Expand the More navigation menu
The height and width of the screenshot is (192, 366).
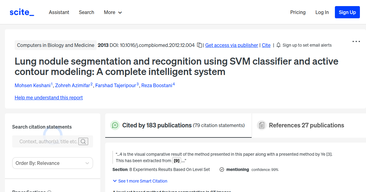tap(113, 12)
